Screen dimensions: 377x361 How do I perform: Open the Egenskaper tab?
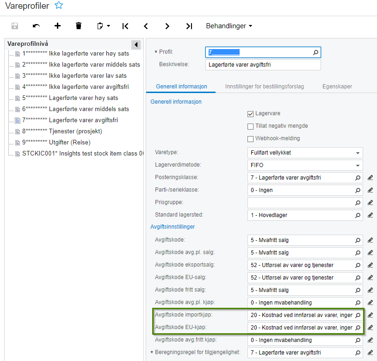click(338, 87)
